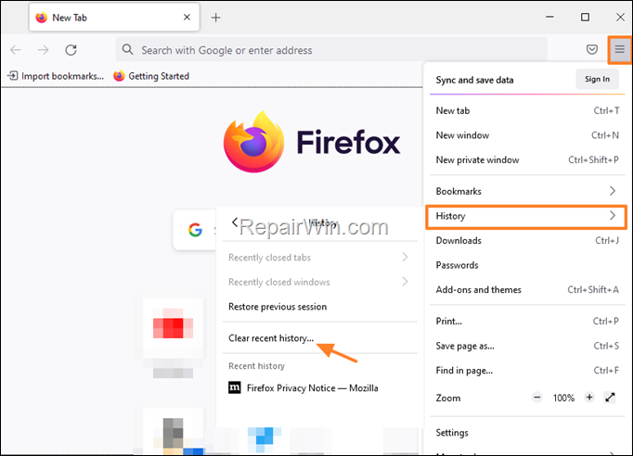
Task: Click Clear recent history...
Action: (271, 338)
